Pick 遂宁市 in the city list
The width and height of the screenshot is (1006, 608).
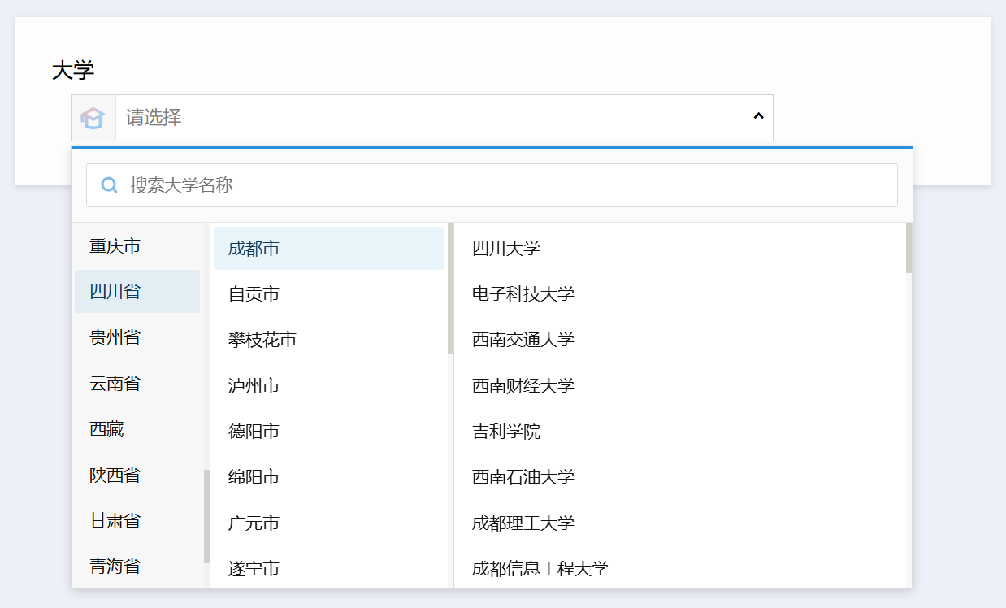click(x=328, y=568)
